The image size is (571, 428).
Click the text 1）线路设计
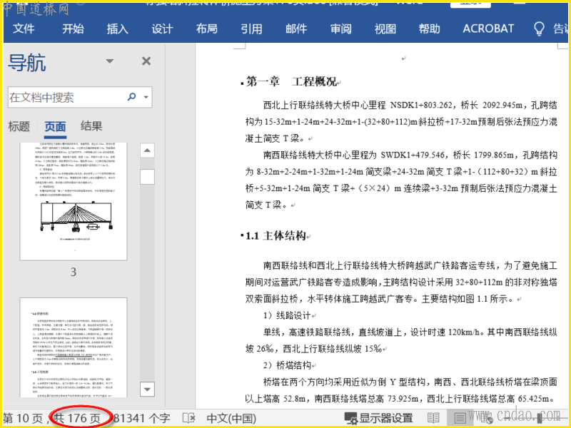pyautogui.click(x=287, y=315)
